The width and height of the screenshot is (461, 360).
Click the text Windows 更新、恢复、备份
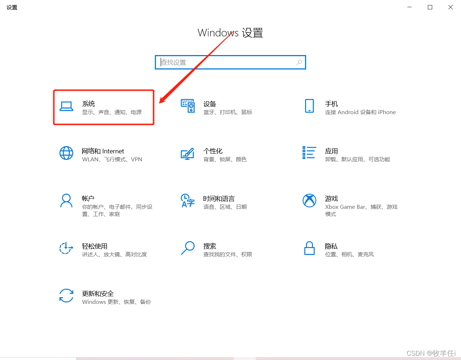(116, 302)
